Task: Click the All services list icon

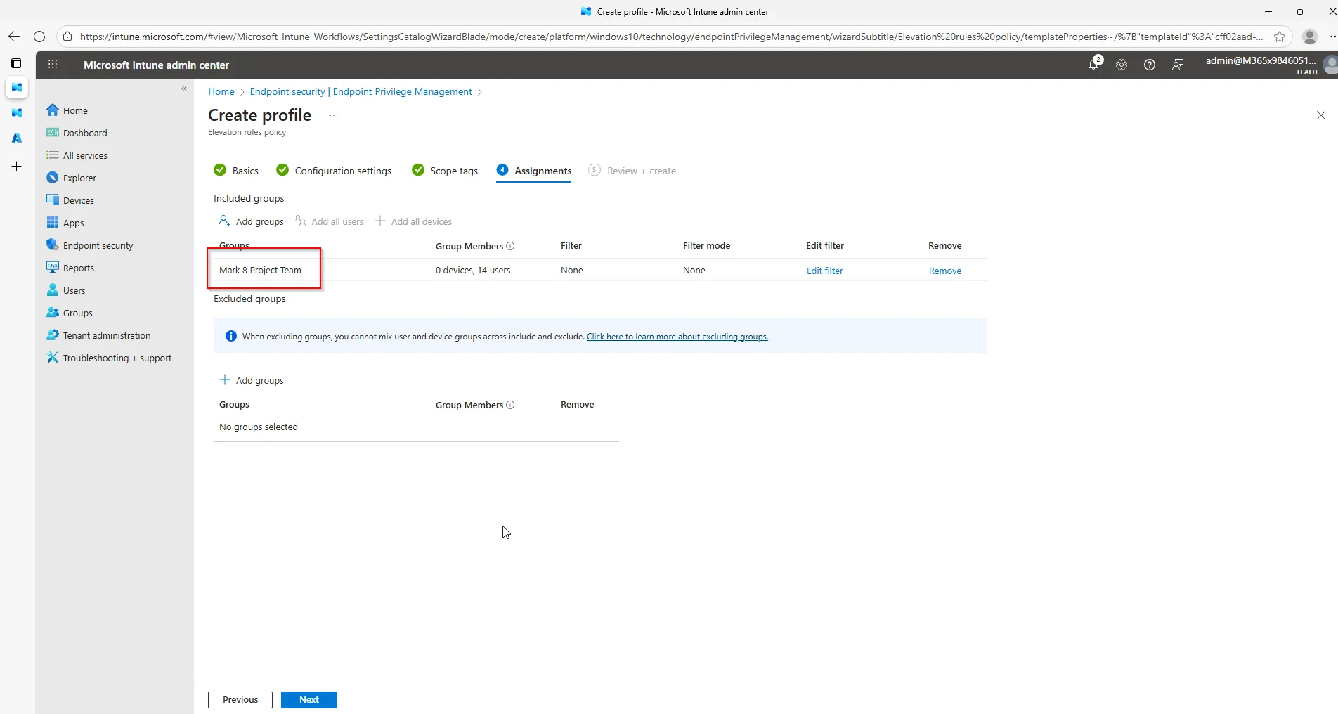Action: coord(53,155)
